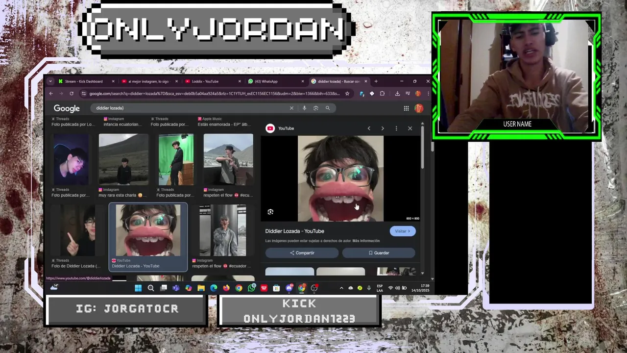
Task: Open the ESP LAA language indicator
Action: click(x=380, y=288)
